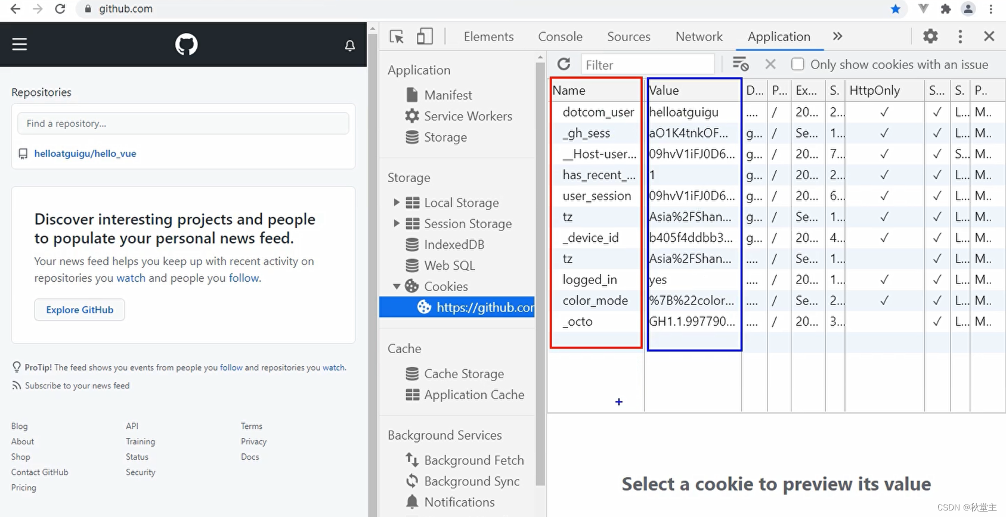The image size is (1006, 517).
Task: Switch to the Console tab
Action: point(560,37)
